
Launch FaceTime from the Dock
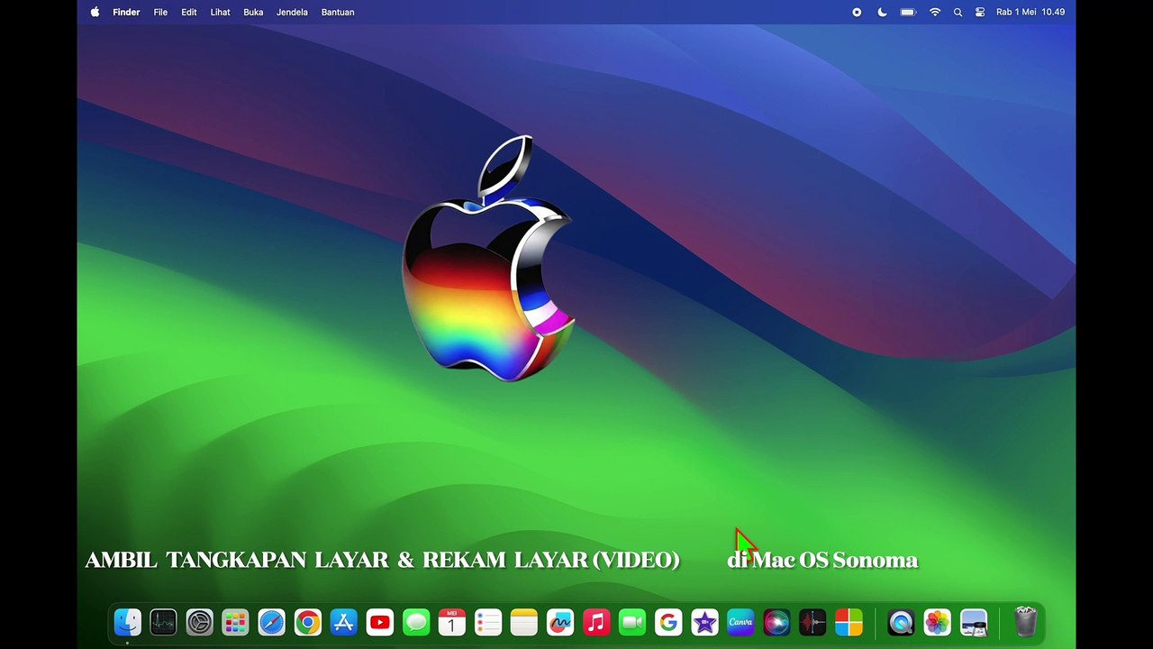tap(631, 622)
